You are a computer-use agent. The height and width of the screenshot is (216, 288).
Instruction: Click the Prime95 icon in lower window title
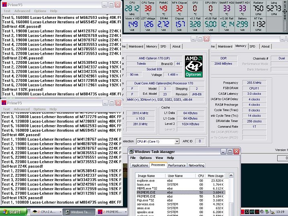[4, 103]
